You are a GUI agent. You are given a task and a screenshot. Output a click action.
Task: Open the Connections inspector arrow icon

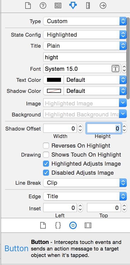[103, 6]
